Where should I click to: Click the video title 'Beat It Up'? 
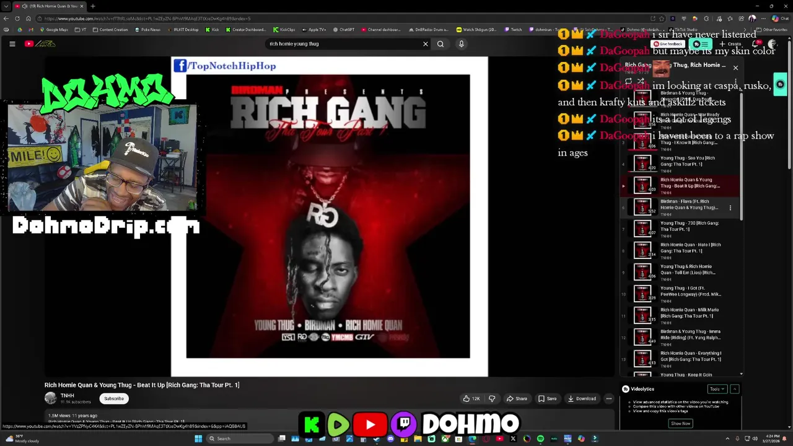click(x=142, y=385)
